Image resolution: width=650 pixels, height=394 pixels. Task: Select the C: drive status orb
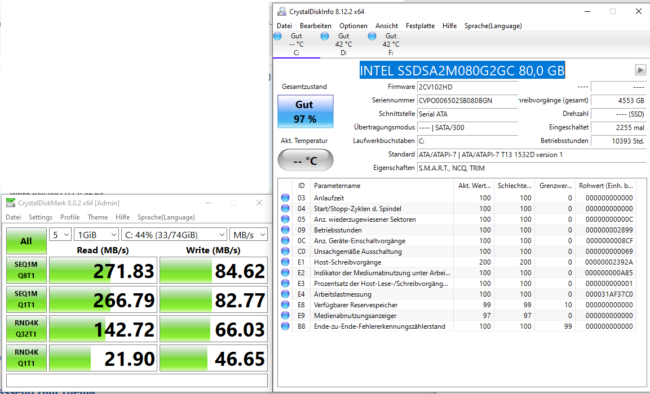click(x=278, y=36)
